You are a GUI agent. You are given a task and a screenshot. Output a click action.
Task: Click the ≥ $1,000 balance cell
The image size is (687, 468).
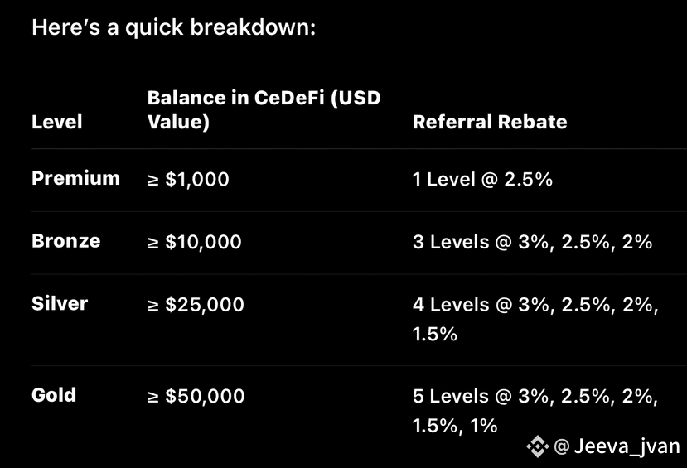click(188, 180)
